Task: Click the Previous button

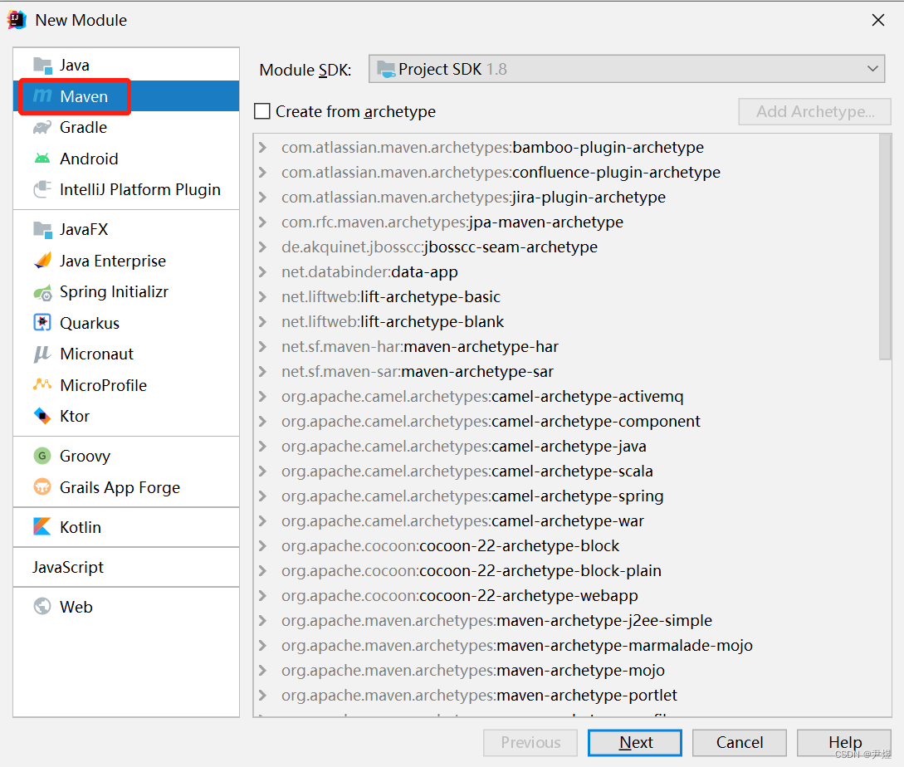Action: pos(530,743)
